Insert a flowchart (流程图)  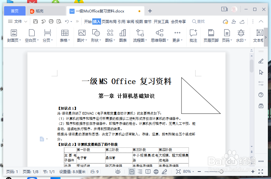tap(140, 36)
